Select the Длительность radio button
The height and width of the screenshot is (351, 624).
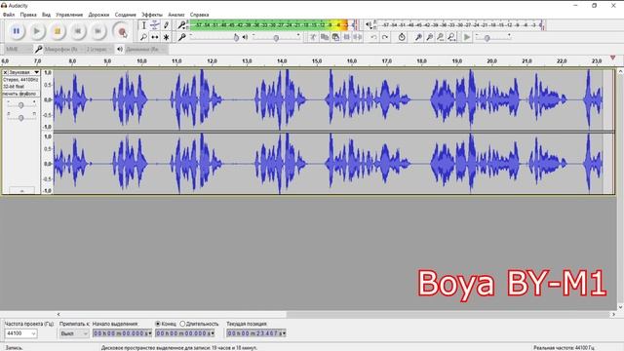click(x=182, y=324)
